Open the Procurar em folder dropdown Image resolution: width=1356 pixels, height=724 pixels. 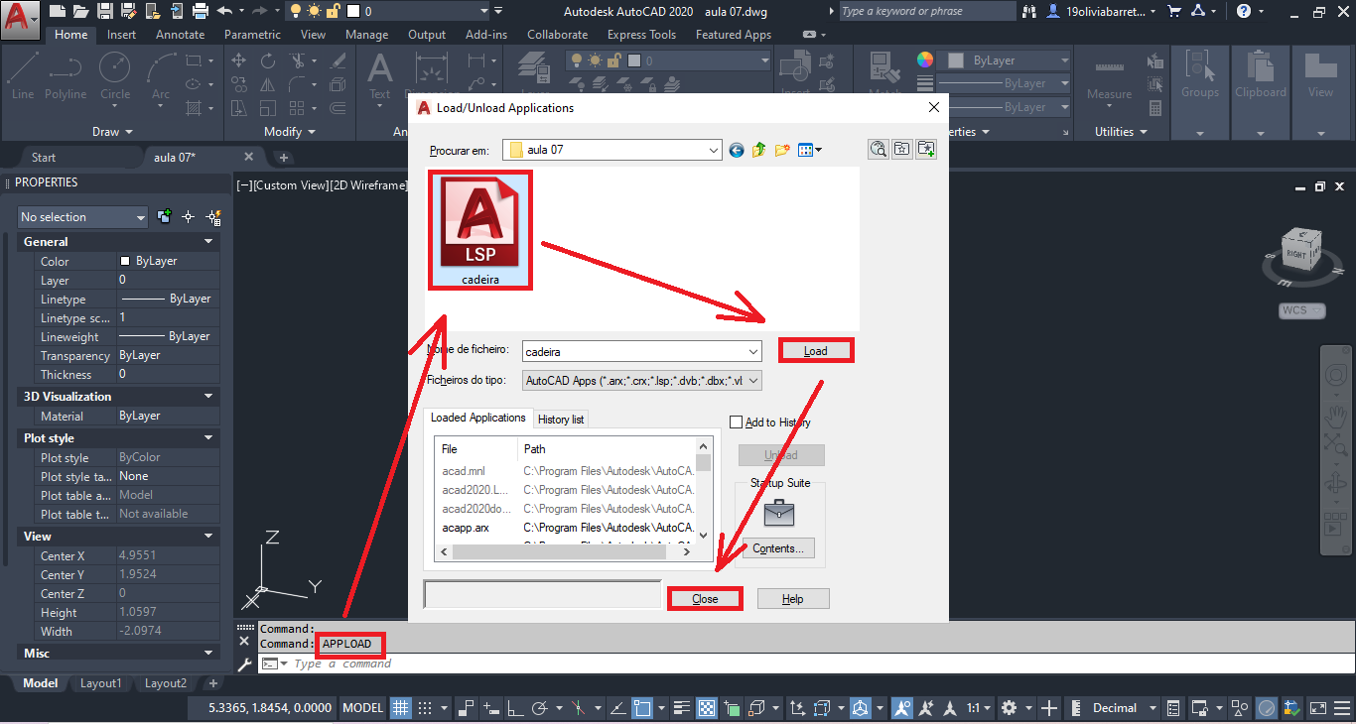(x=714, y=150)
